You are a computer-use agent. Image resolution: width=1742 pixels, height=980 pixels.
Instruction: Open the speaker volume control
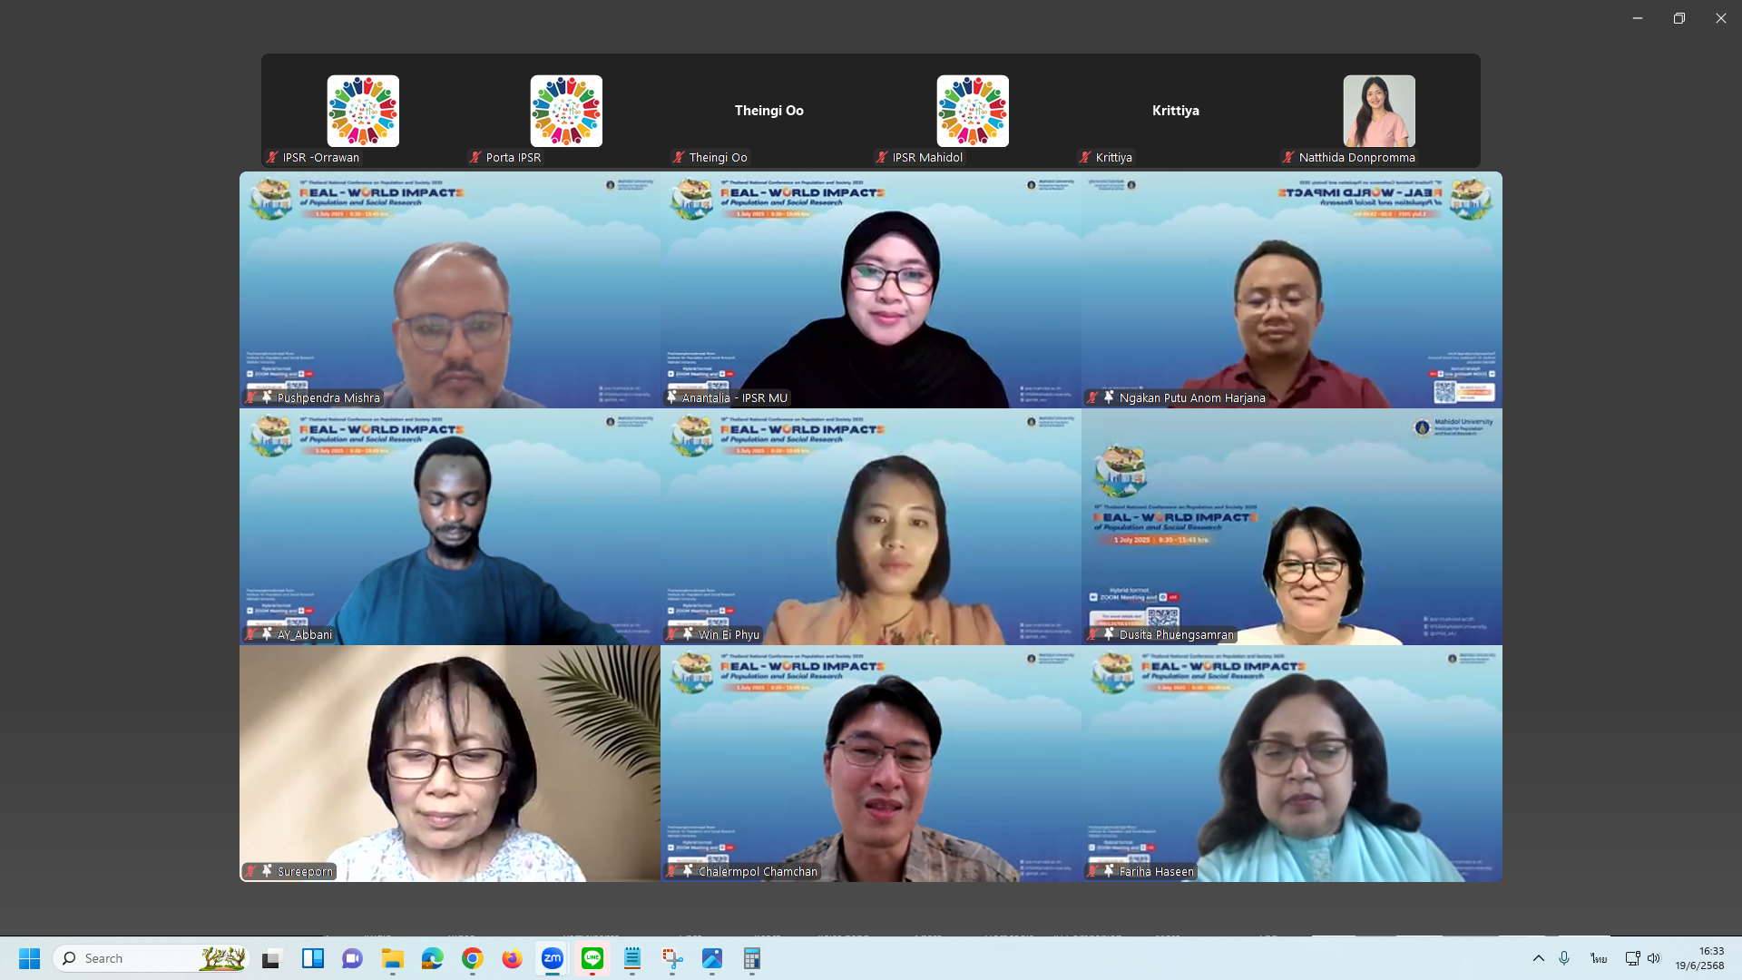(x=1654, y=958)
